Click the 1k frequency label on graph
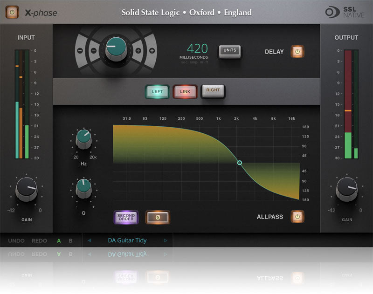 click(x=218, y=118)
